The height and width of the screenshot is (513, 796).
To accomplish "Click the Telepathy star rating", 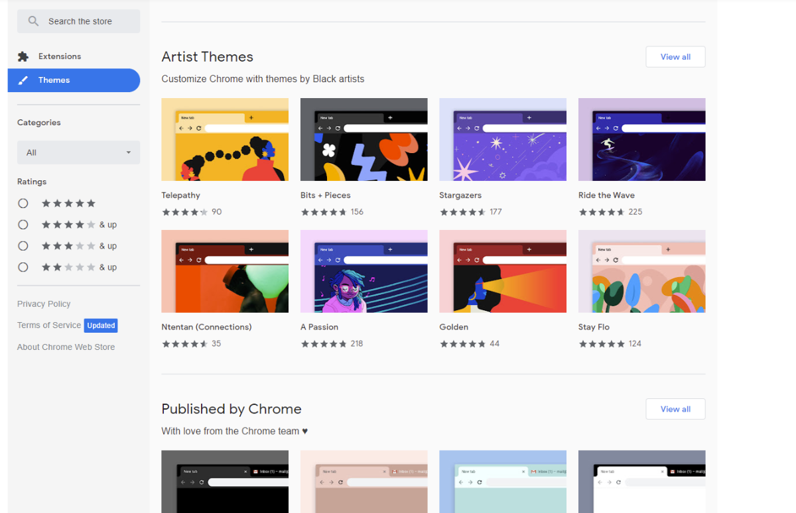I will [x=185, y=212].
